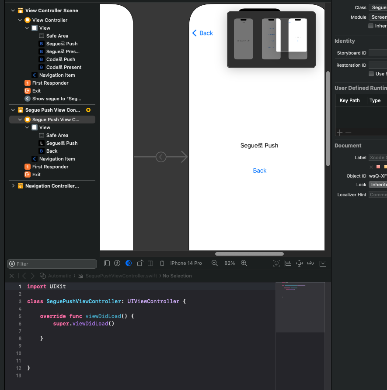The image size is (387, 390).
Task: Select the iPhone 14 Pro device label
Action: (186, 263)
